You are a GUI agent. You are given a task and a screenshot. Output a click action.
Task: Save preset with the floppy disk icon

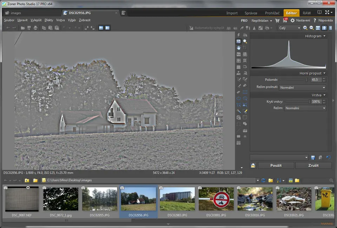313,158
